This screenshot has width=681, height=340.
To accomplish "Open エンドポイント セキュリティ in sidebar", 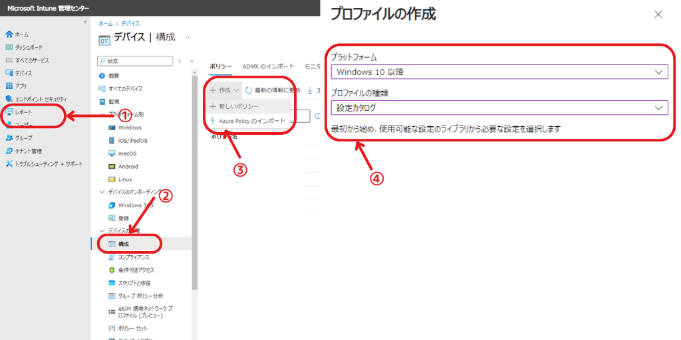I will [x=37, y=99].
